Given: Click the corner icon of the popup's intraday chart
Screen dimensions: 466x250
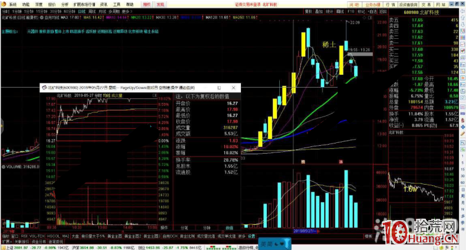Looking at the screenshot, I should coord(154,95).
